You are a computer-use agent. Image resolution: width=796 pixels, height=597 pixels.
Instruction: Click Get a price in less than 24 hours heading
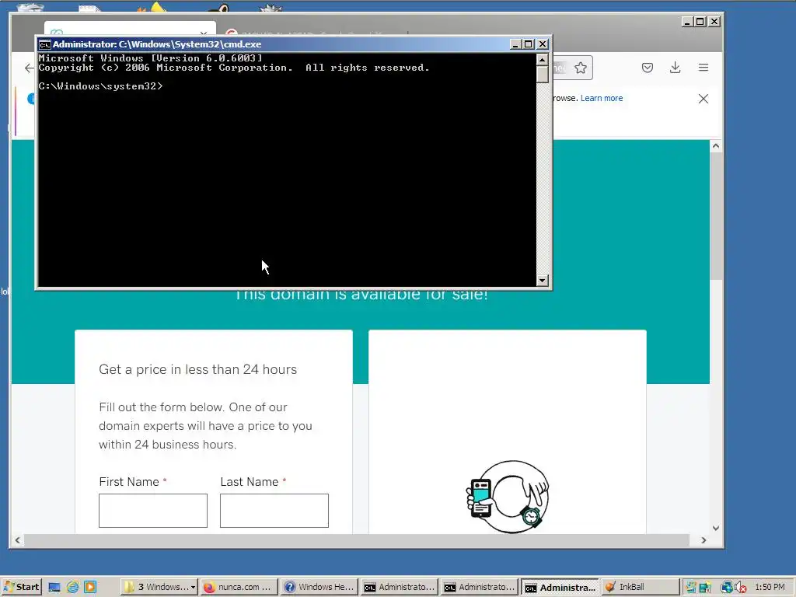point(198,369)
